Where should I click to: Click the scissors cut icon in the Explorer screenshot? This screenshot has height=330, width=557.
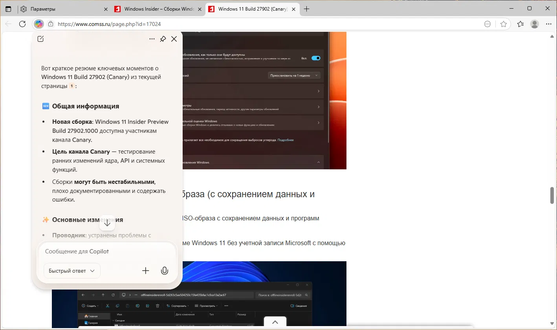pyautogui.click(x=108, y=306)
